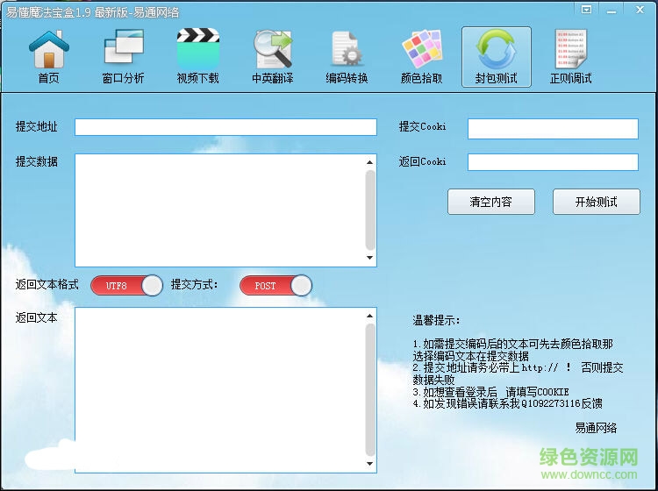Open the 窗口分析 window analysis tool
This screenshot has width=658, height=491.
pyautogui.click(x=124, y=57)
